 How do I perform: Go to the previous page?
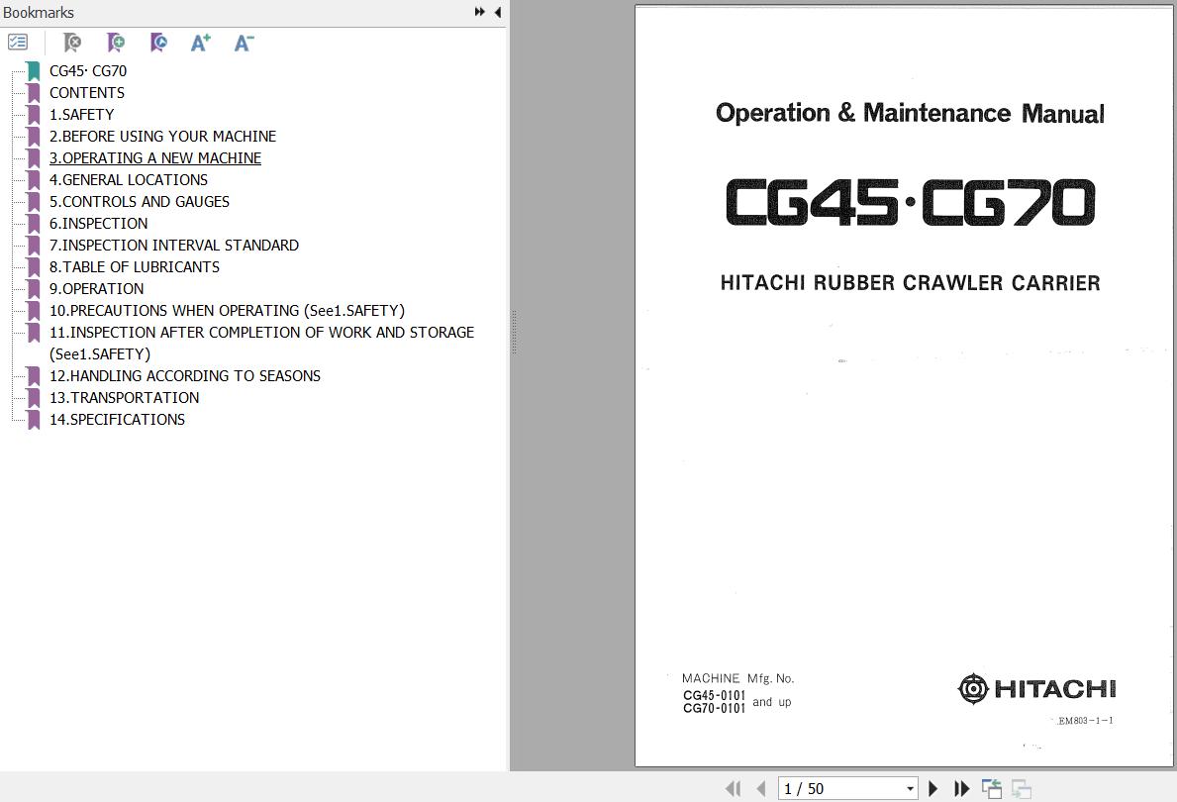(x=761, y=788)
